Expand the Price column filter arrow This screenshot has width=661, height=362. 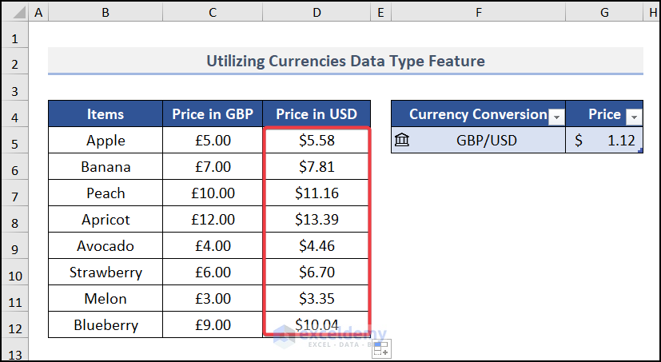(x=634, y=117)
